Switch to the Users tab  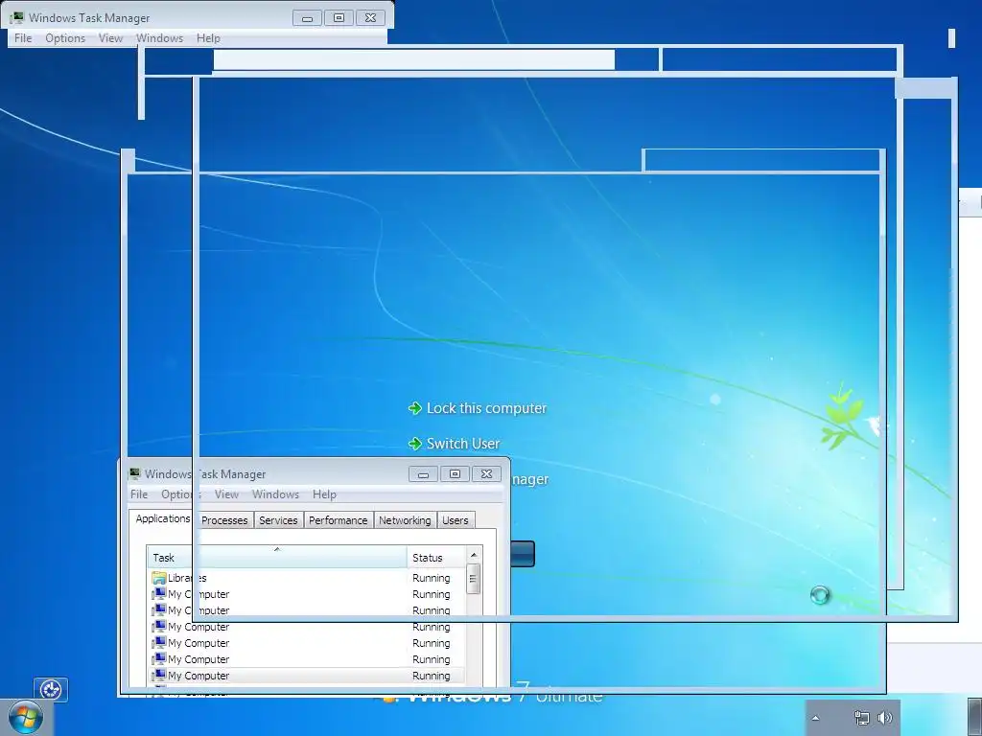pyautogui.click(x=456, y=520)
